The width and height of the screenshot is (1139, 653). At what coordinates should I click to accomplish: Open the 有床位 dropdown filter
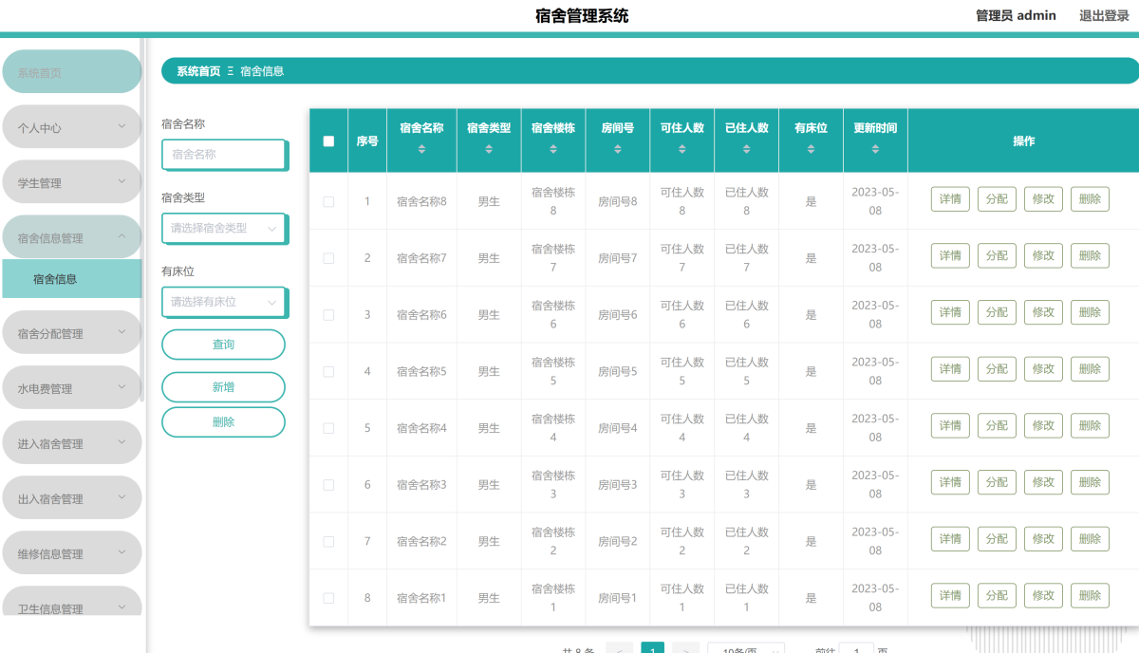click(224, 302)
